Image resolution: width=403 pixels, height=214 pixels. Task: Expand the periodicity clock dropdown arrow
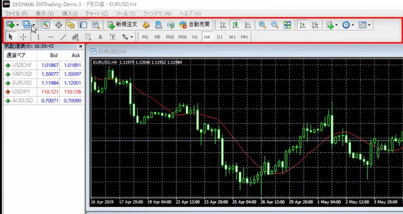tap(353, 25)
